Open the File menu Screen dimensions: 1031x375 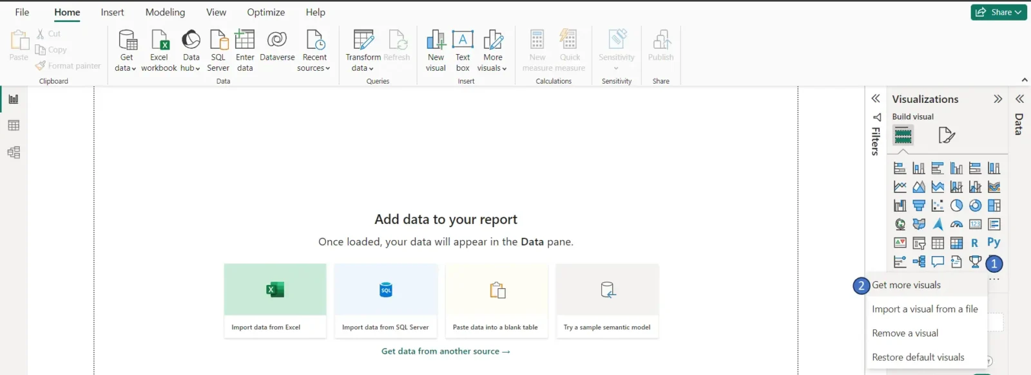coord(22,12)
